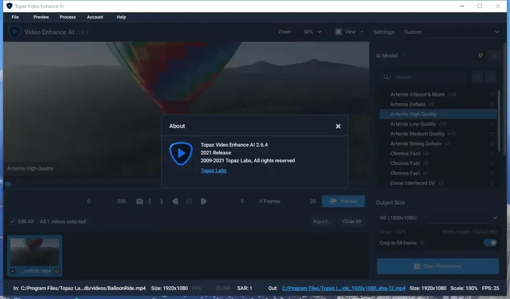Favorite Chronos Fast v2 with heart
This screenshot has height=299, width=510.
492,163
